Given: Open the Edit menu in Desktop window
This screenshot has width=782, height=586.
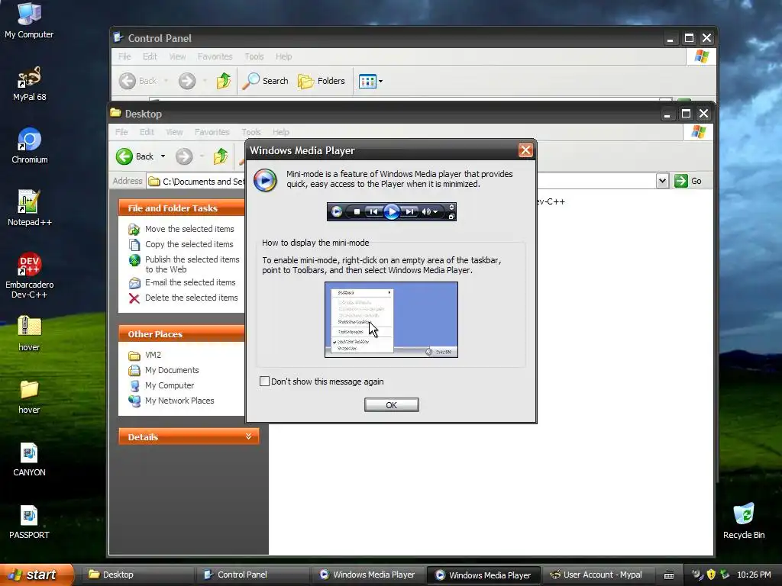Looking at the screenshot, I should [147, 132].
